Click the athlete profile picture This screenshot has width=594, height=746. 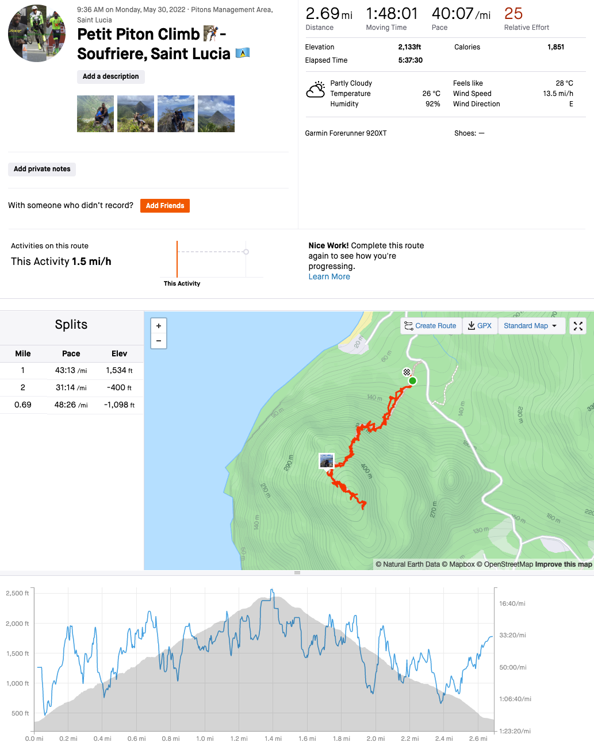click(x=37, y=33)
